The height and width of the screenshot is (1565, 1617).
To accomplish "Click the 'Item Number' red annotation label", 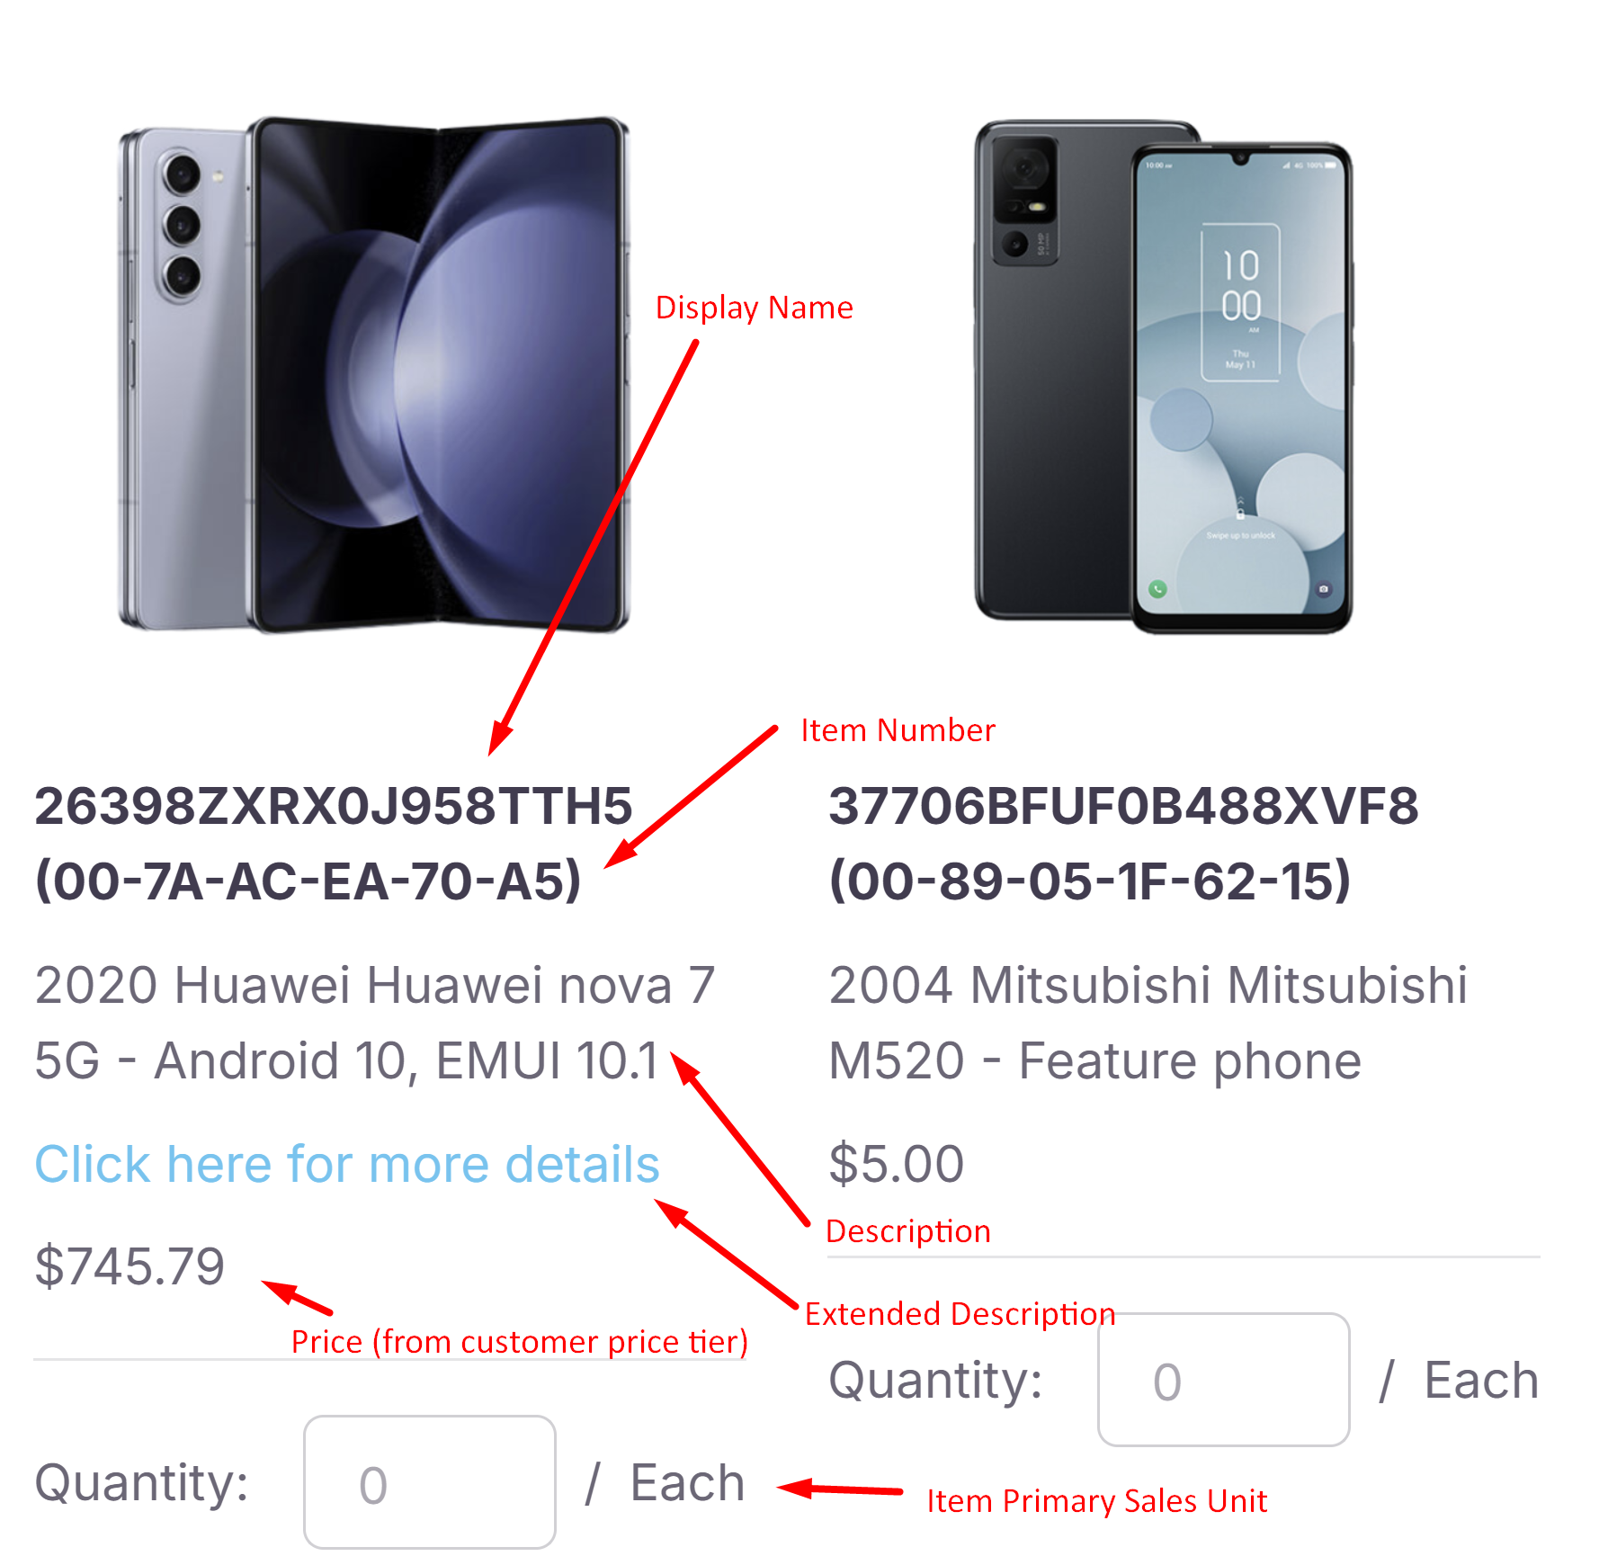I will pos(898,730).
